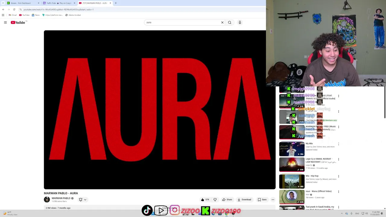Dislike the MARWAN PABLO - AURA video

tap(215, 200)
